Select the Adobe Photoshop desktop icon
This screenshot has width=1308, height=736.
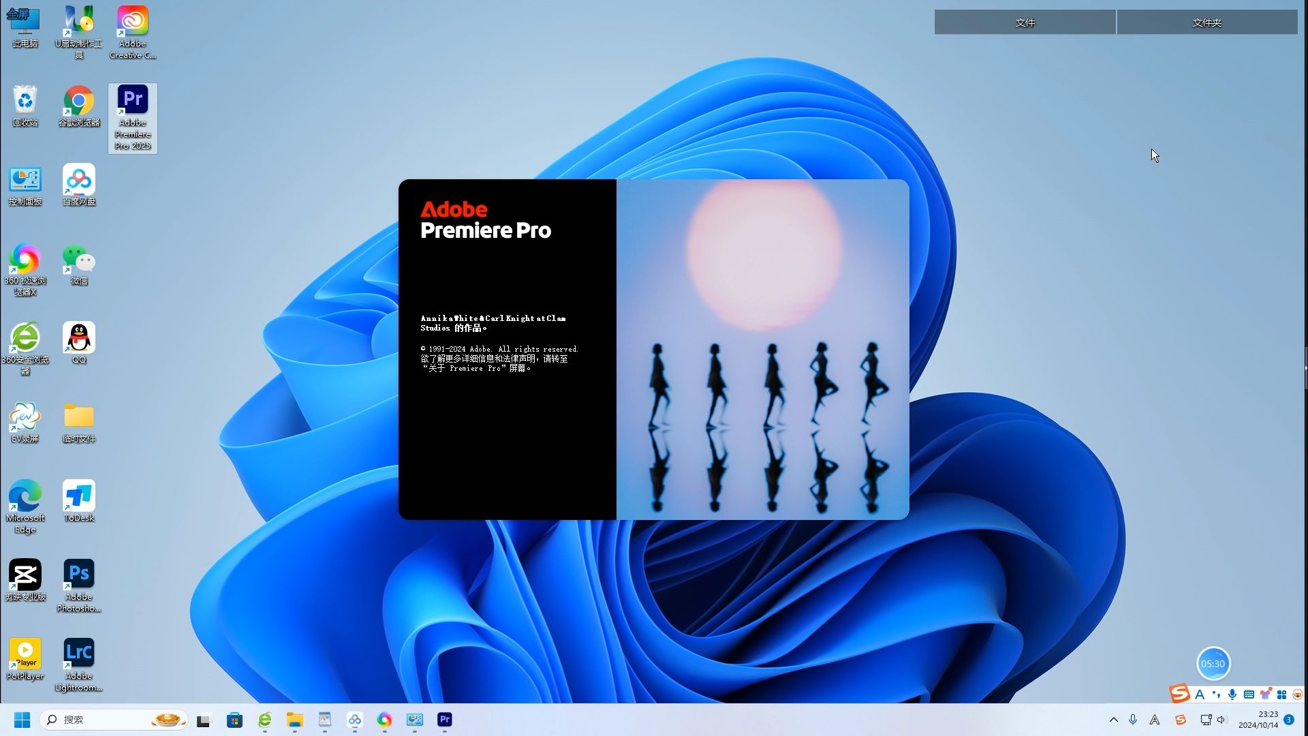(x=79, y=586)
